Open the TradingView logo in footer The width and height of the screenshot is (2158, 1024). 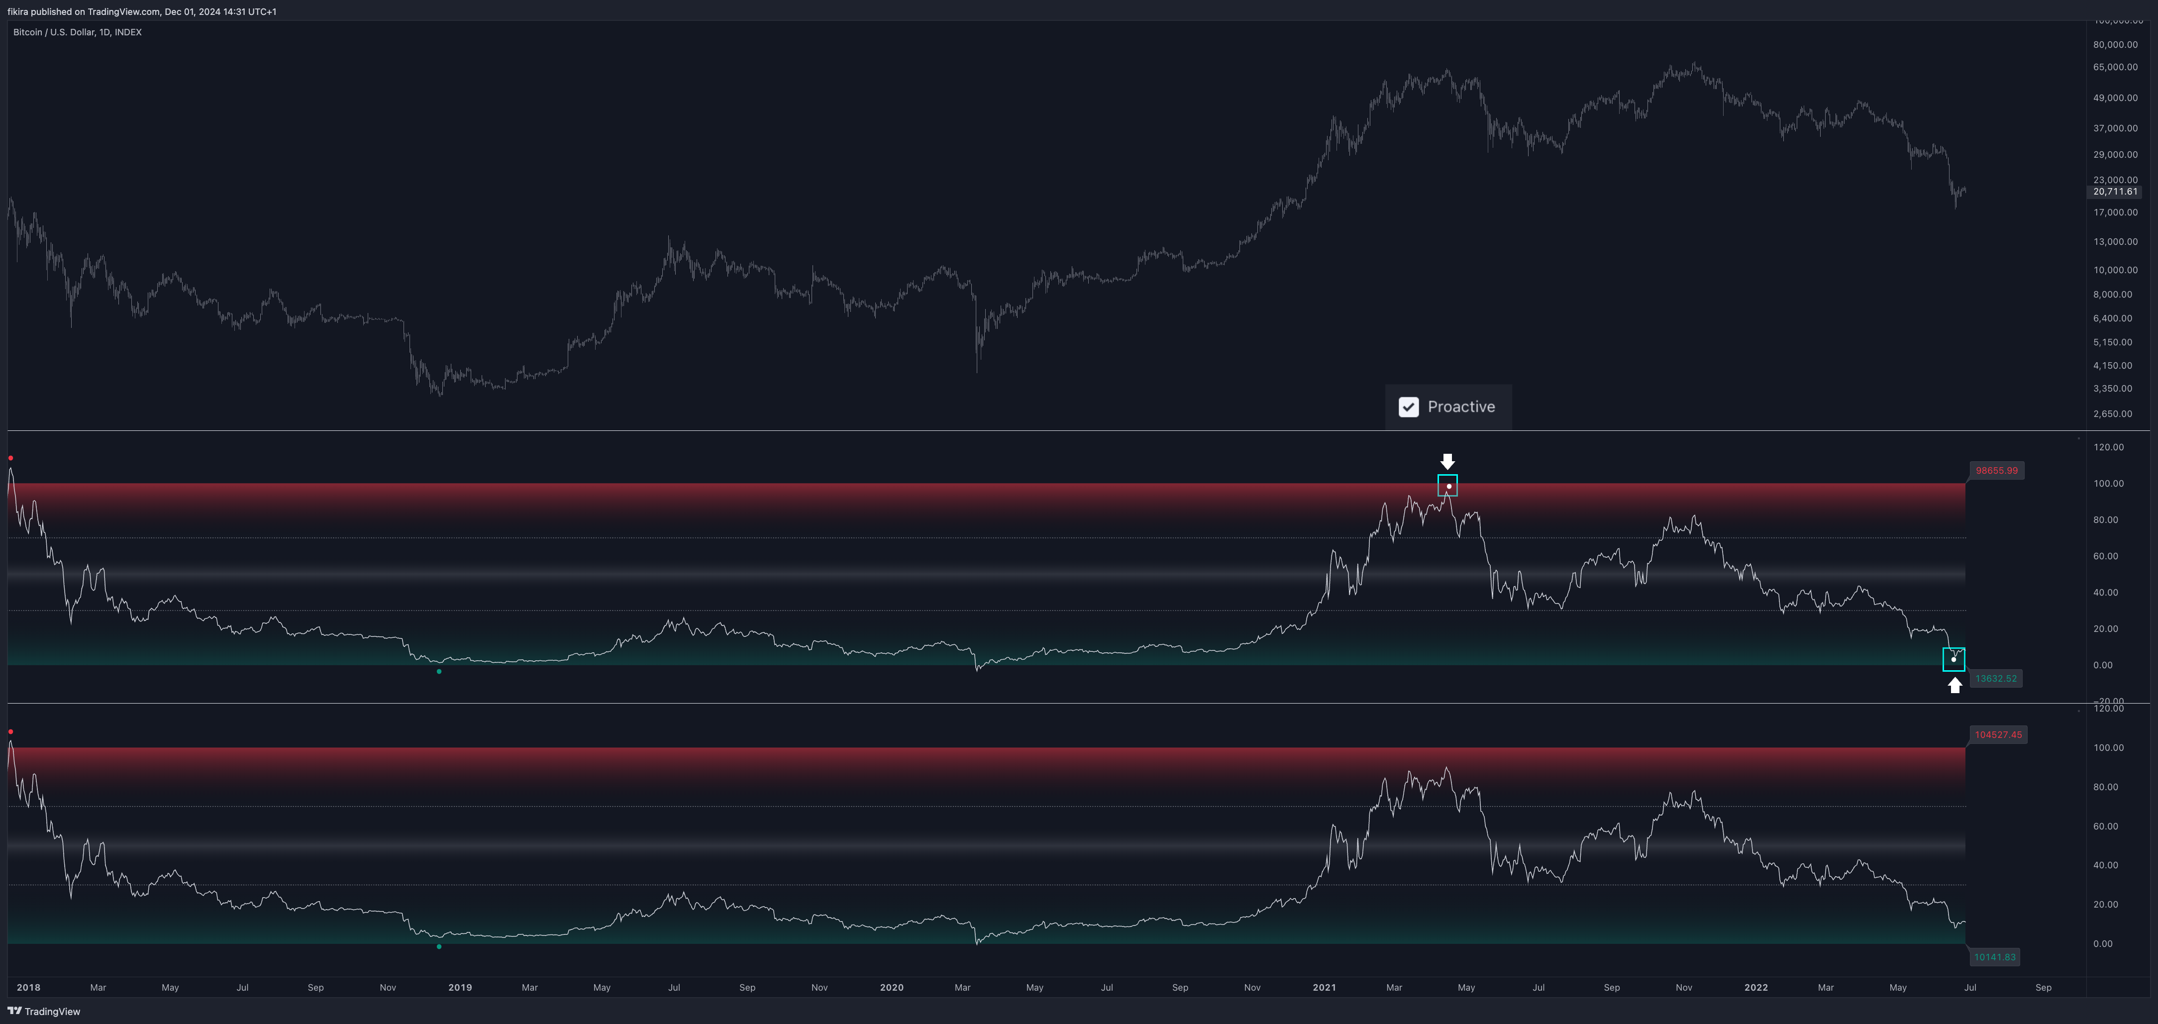pyautogui.click(x=44, y=1012)
